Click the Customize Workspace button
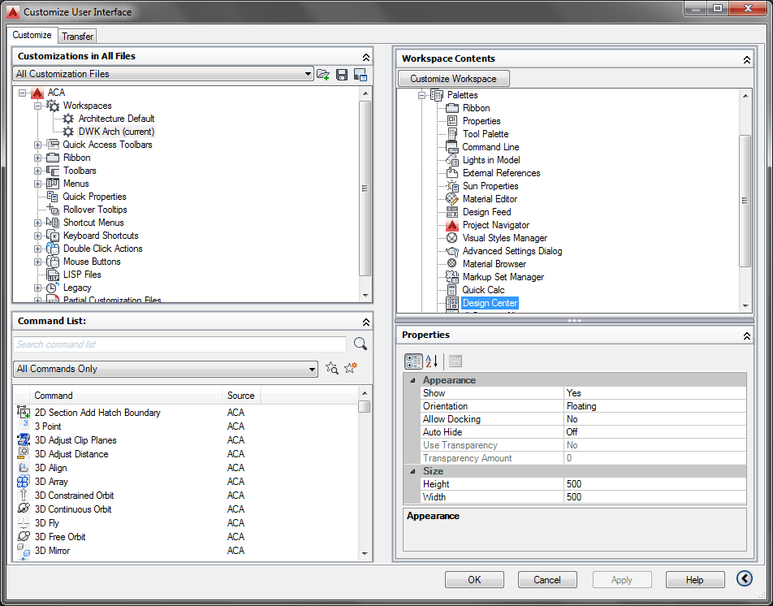This screenshot has width=773, height=606. (x=453, y=79)
